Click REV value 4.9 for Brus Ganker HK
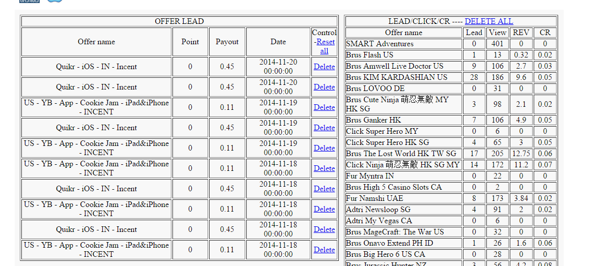The width and height of the screenshot is (611, 266). point(521,120)
